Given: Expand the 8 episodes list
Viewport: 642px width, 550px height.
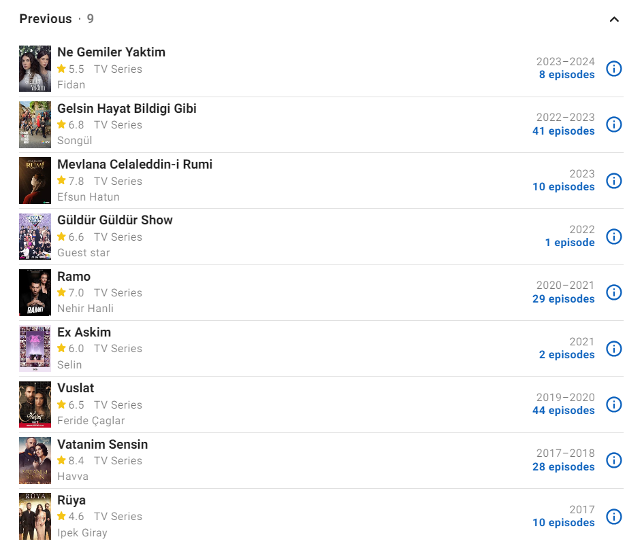Looking at the screenshot, I should (566, 75).
